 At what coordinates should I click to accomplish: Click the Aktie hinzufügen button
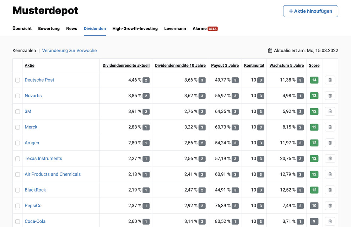click(x=310, y=11)
